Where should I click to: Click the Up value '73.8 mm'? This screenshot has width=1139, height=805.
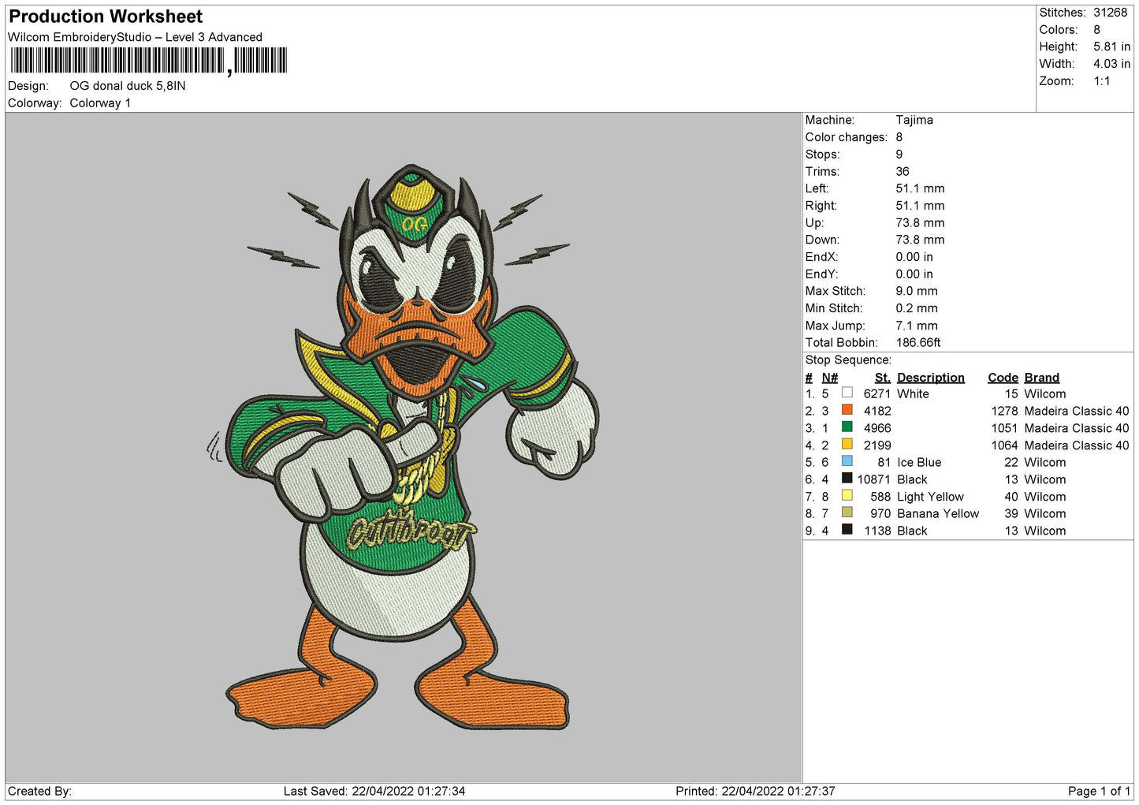(920, 222)
